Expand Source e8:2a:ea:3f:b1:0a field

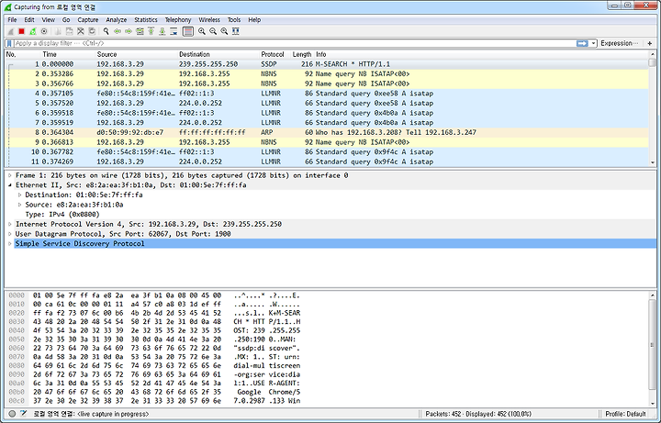[x=19, y=205]
